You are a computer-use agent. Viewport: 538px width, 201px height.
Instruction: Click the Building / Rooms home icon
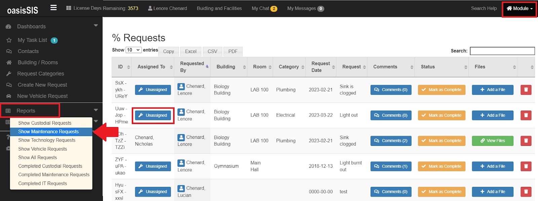9,63
